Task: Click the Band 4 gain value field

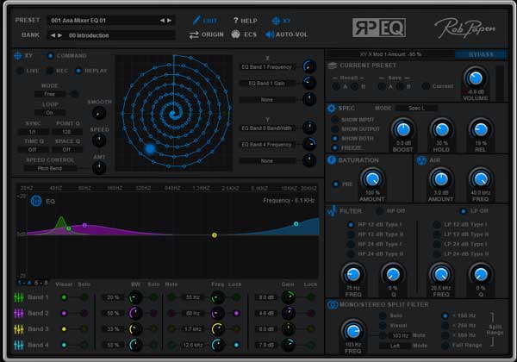Action: point(266,345)
